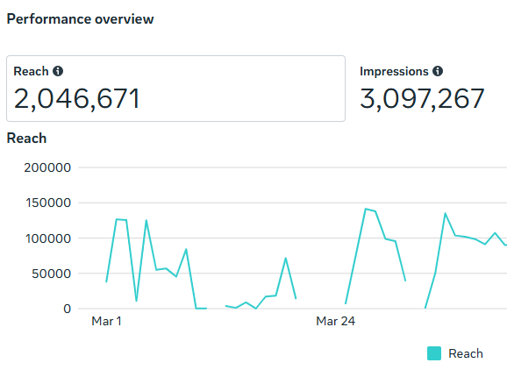507x370 pixels.
Task: Click the Reach legend label
Action: [x=466, y=353]
